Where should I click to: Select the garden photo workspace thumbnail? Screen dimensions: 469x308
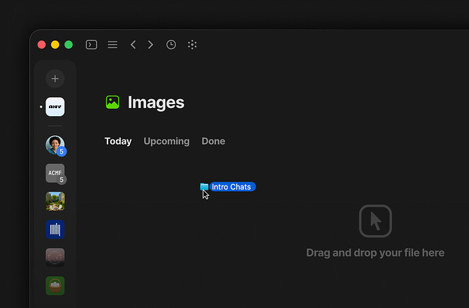click(55, 201)
